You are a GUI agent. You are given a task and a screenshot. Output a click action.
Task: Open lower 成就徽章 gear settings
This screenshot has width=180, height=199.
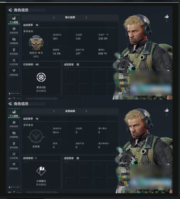78,158
